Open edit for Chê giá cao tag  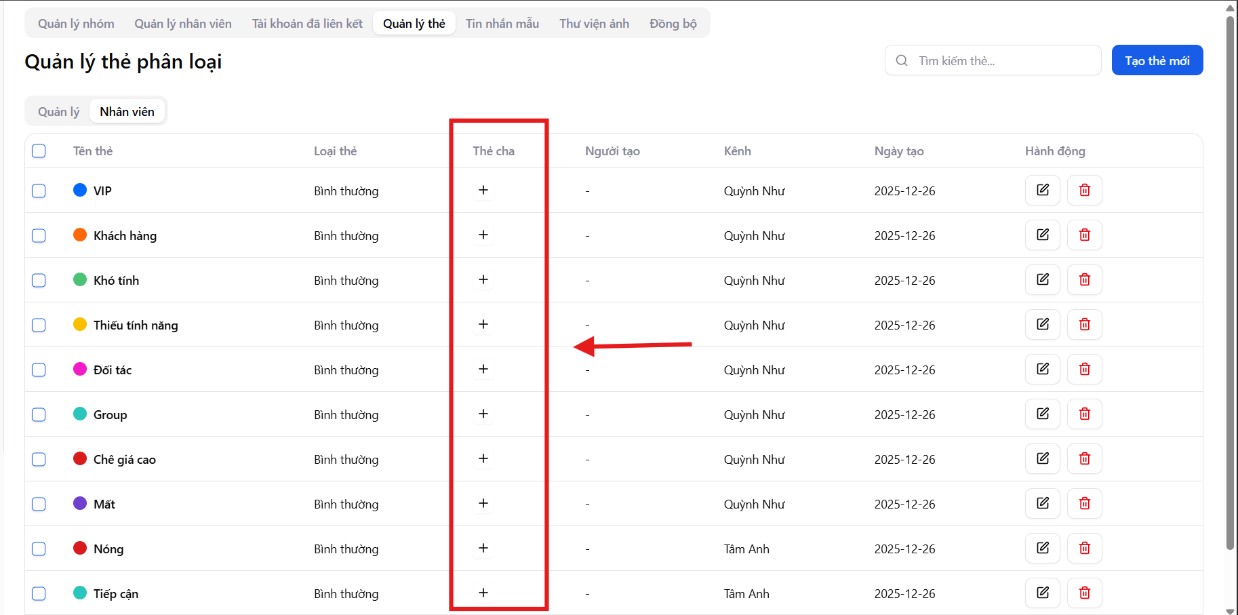coord(1042,458)
